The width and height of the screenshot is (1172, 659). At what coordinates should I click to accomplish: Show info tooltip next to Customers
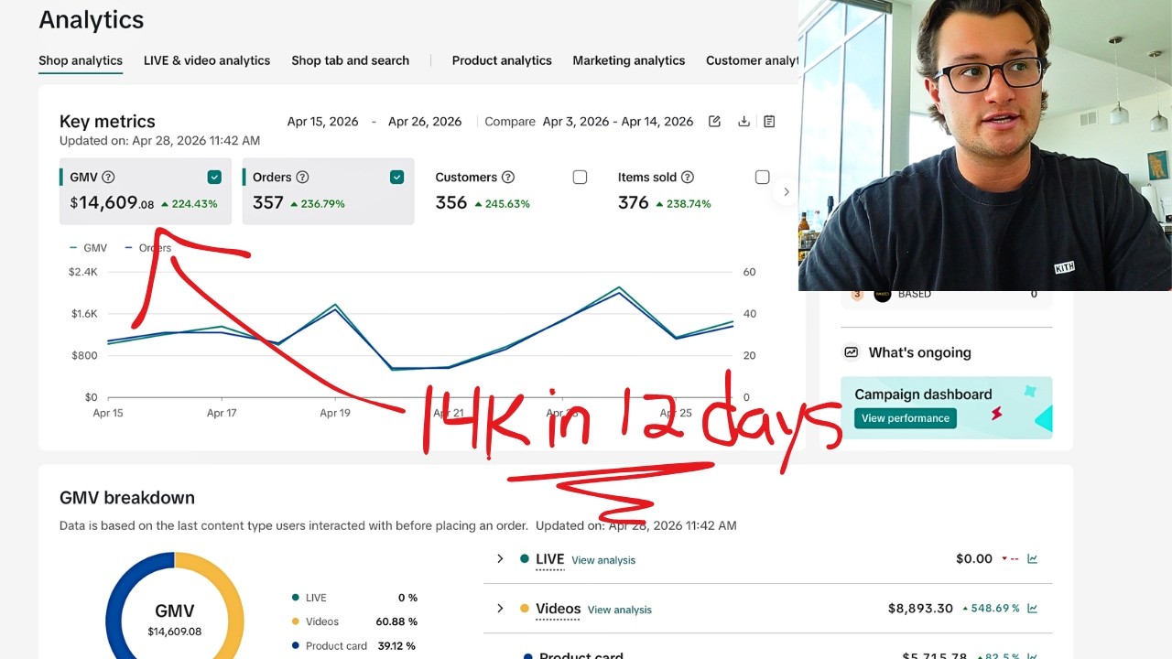point(508,178)
